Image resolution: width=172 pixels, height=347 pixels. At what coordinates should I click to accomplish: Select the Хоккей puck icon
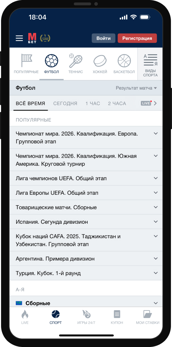pyautogui.click(x=100, y=61)
